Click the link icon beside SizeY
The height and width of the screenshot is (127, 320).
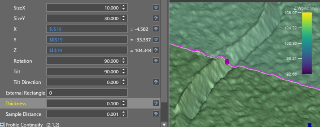tap(156, 18)
